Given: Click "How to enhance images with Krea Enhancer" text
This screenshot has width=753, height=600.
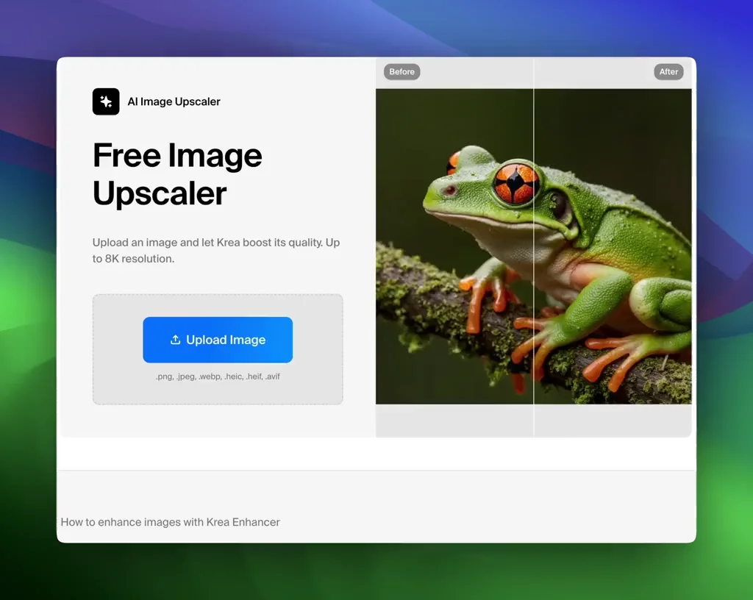Looking at the screenshot, I should tap(170, 522).
